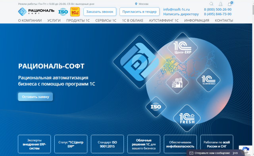The width and height of the screenshot is (254, 156).
Task: Open the Отправьте нам сообщение chat widget
Action: pos(212,153)
